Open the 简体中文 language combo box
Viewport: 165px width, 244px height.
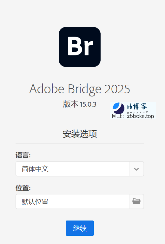[x=80, y=169]
